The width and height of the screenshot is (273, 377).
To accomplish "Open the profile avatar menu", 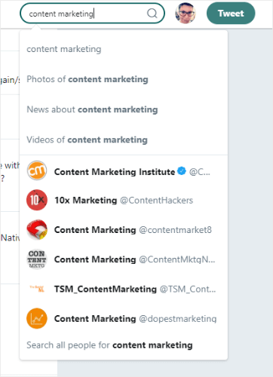I will tap(186, 13).
